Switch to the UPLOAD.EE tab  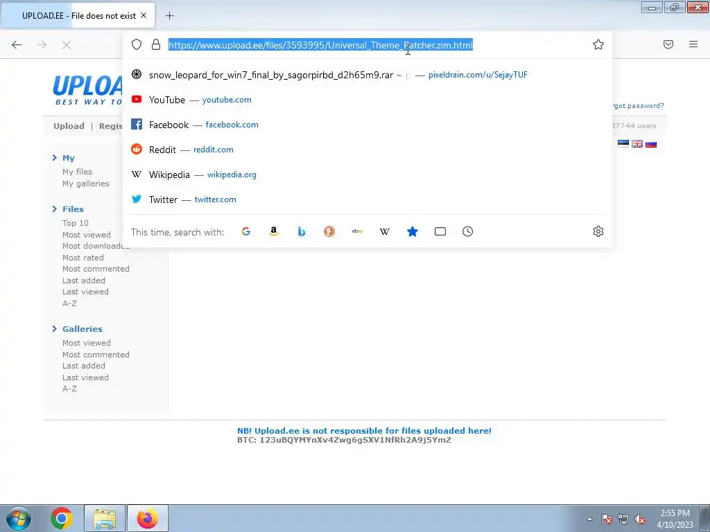78,15
